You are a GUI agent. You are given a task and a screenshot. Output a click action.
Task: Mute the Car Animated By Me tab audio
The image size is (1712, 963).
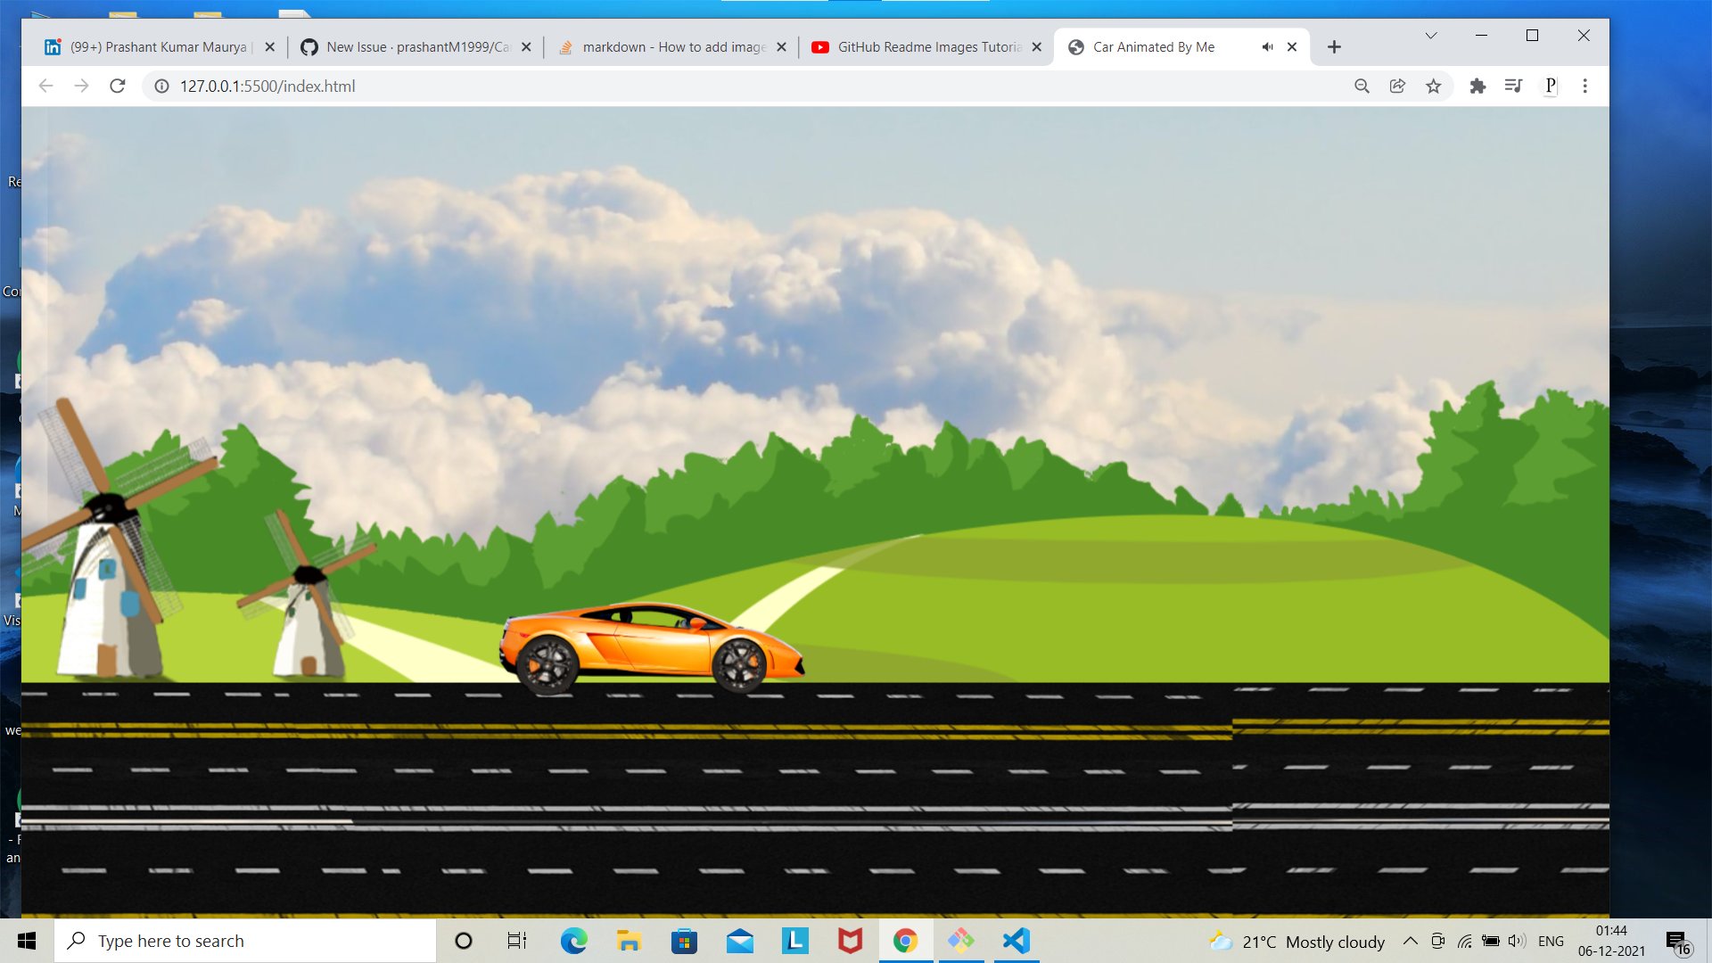(1267, 46)
